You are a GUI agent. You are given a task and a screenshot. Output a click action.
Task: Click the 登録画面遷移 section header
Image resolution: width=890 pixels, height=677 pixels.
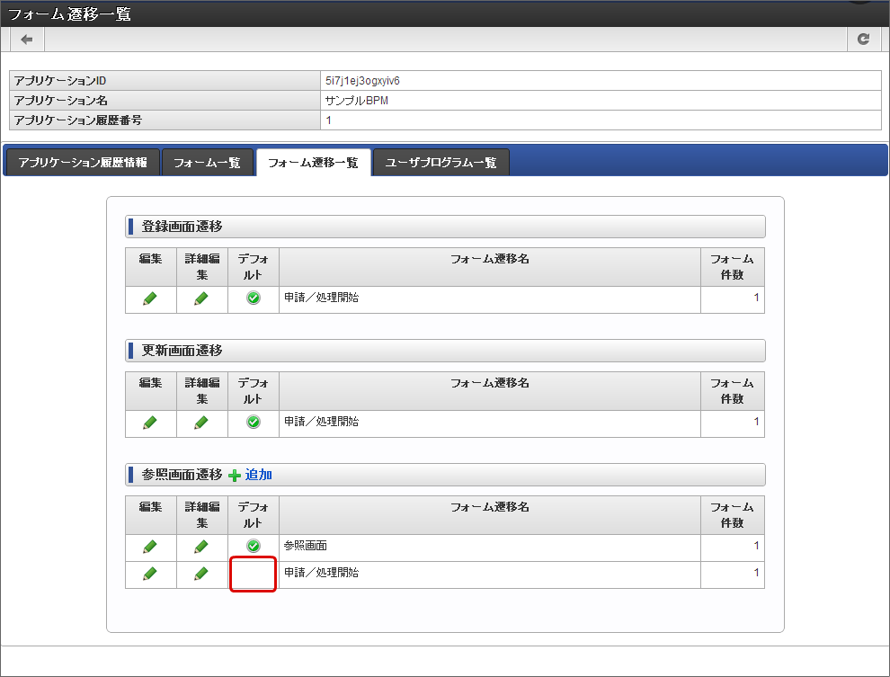[x=445, y=227]
